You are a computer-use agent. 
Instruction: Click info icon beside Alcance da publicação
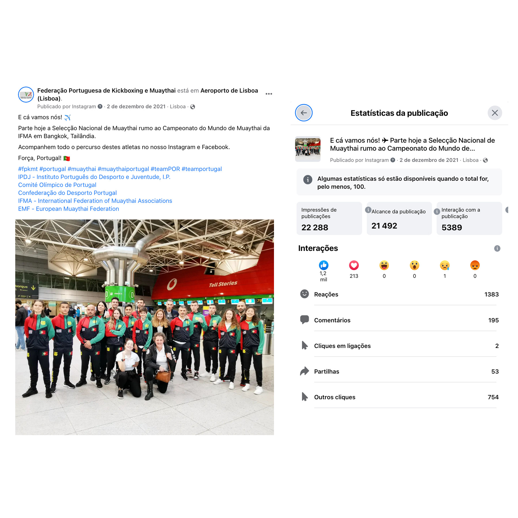point(368,210)
